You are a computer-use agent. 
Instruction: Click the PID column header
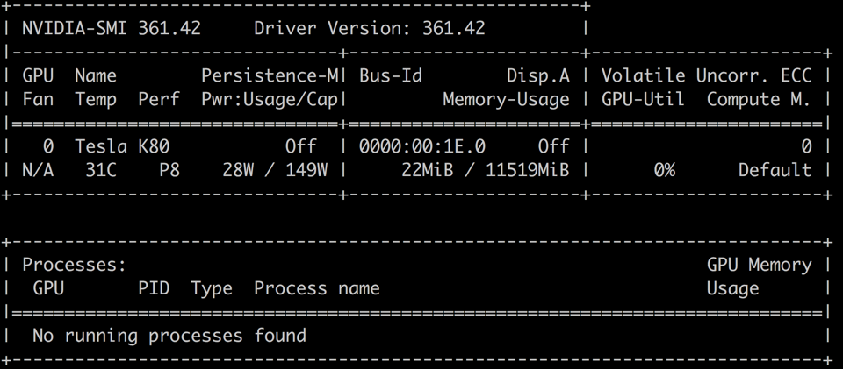(154, 288)
